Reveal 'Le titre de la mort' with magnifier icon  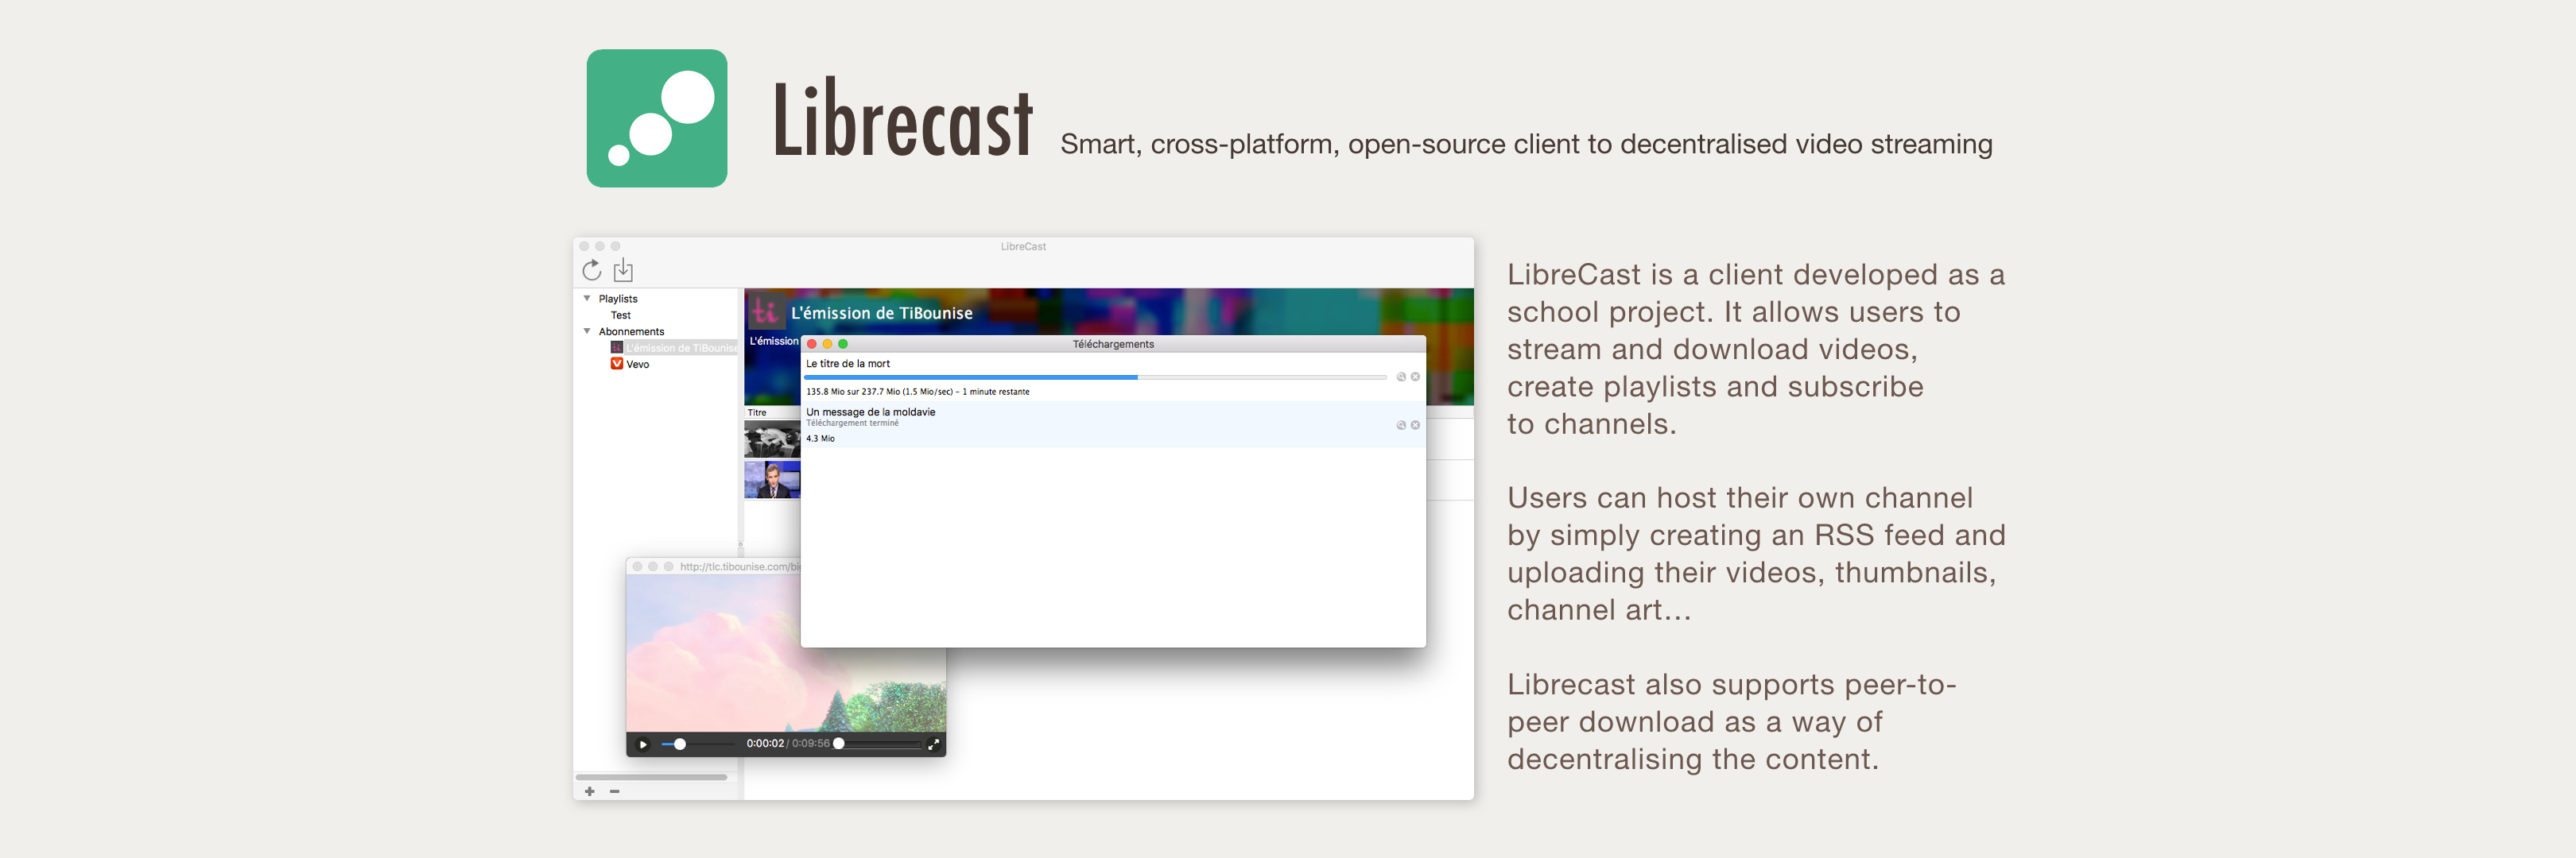[1400, 377]
